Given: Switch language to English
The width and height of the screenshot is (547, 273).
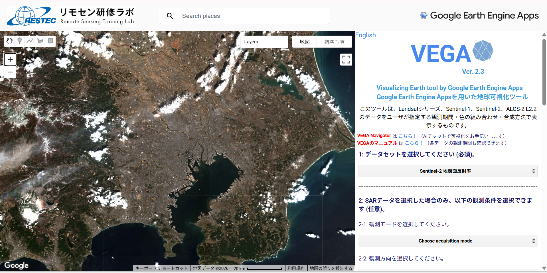Looking at the screenshot, I should click(365, 35).
